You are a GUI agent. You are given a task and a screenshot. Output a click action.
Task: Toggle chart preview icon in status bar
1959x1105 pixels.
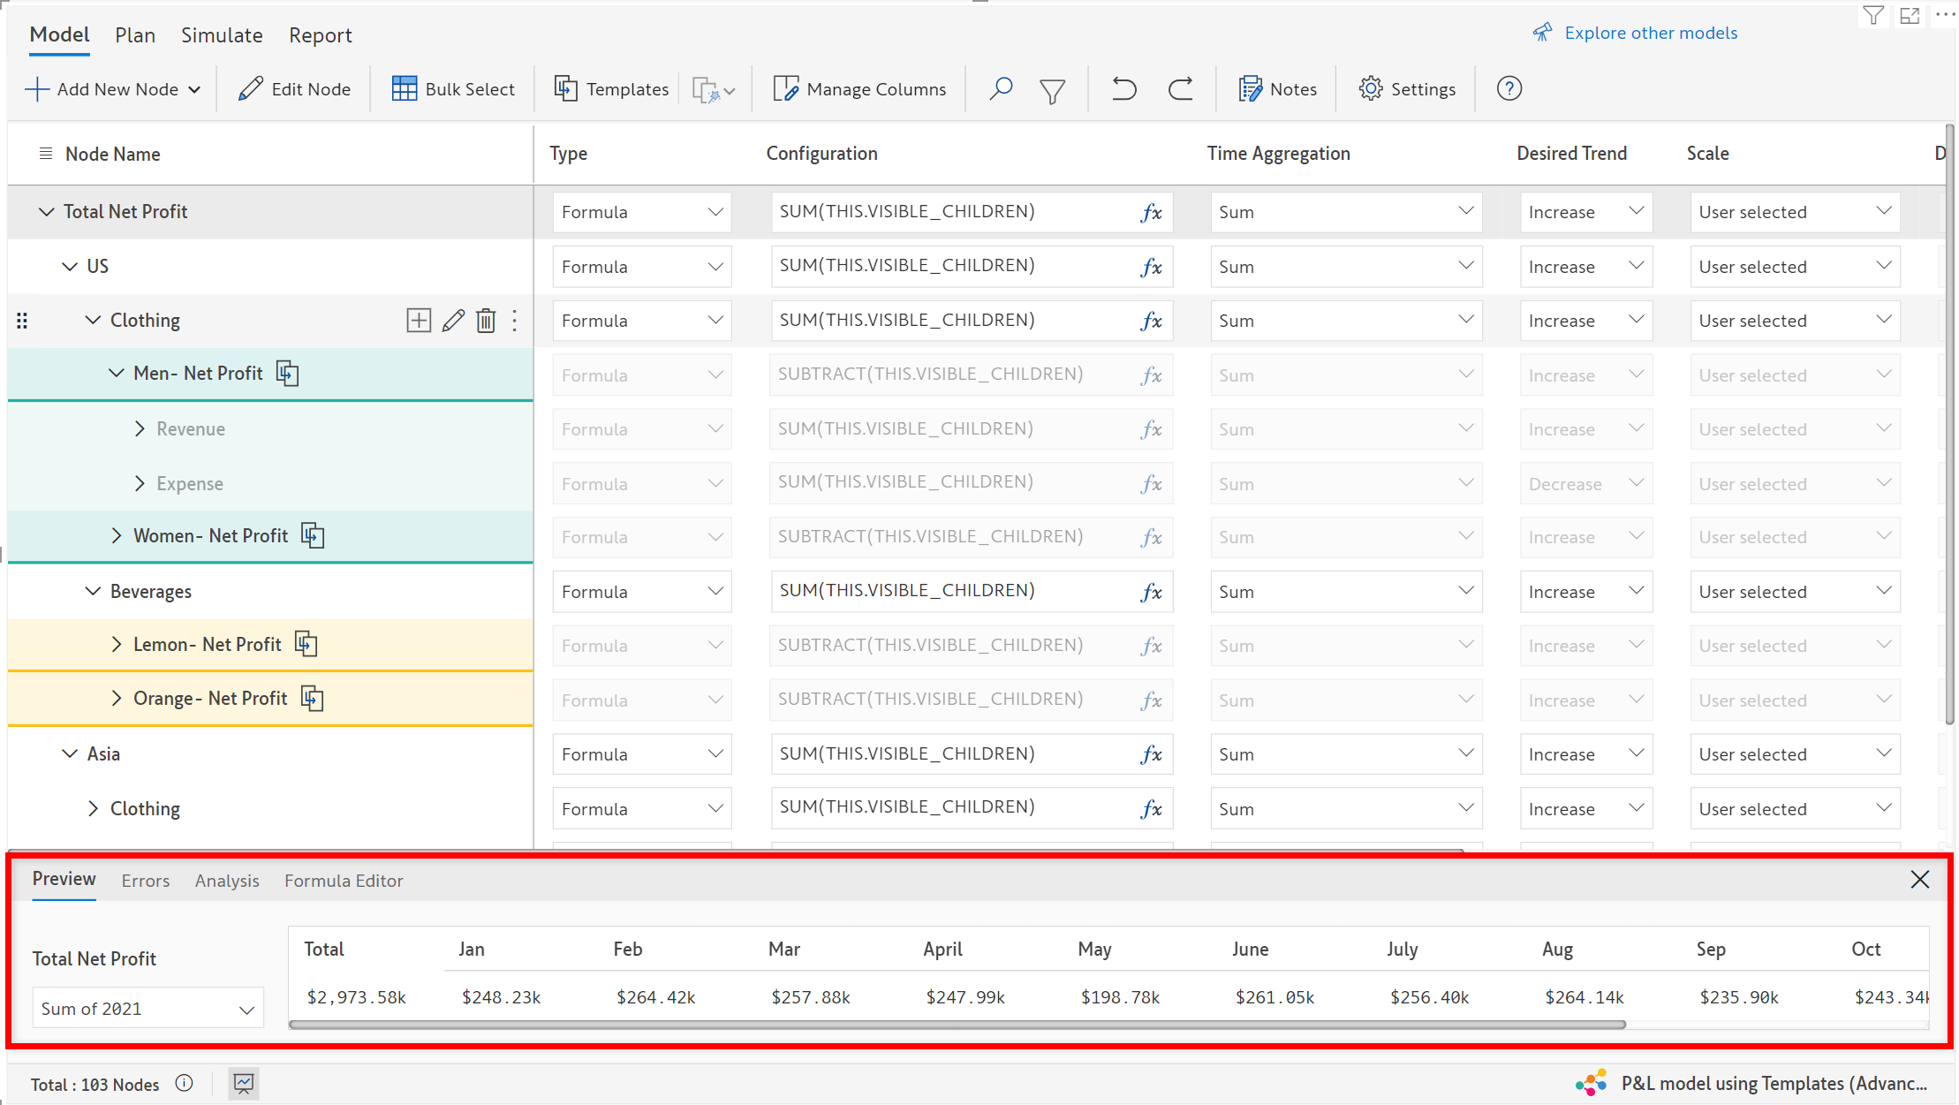[x=244, y=1084]
